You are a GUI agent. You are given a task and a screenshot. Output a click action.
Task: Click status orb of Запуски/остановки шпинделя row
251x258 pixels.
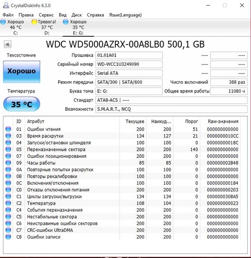coord(8,143)
